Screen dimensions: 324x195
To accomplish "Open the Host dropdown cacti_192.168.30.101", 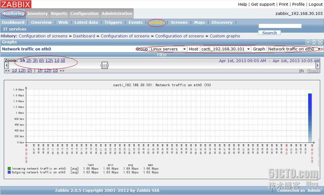I will coord(226,49).
